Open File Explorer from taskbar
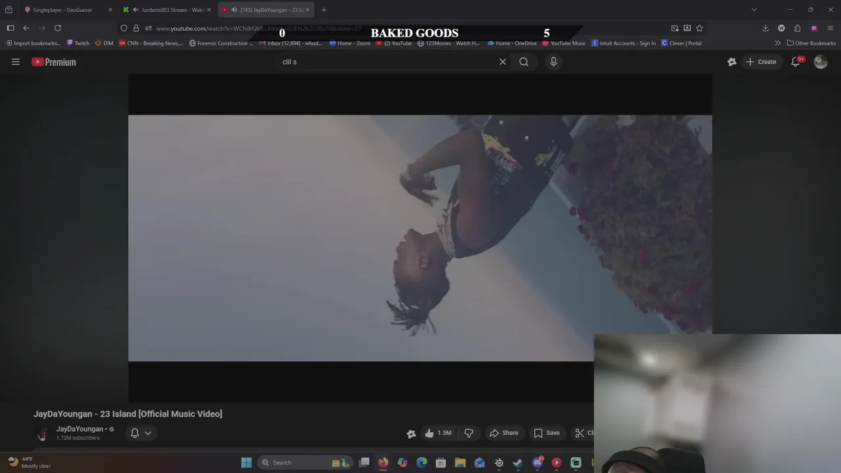This screenshot has height=473, width=841. [x=460, y=462]
